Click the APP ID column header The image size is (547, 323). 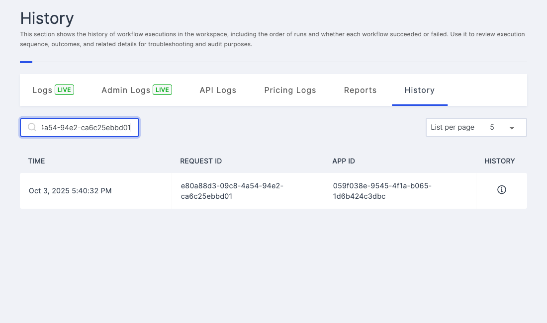point(344,161)
